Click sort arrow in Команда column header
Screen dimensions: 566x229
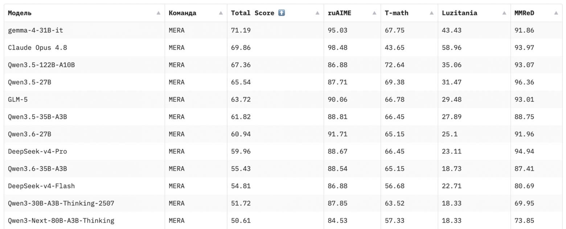click(x=221, y=13)
